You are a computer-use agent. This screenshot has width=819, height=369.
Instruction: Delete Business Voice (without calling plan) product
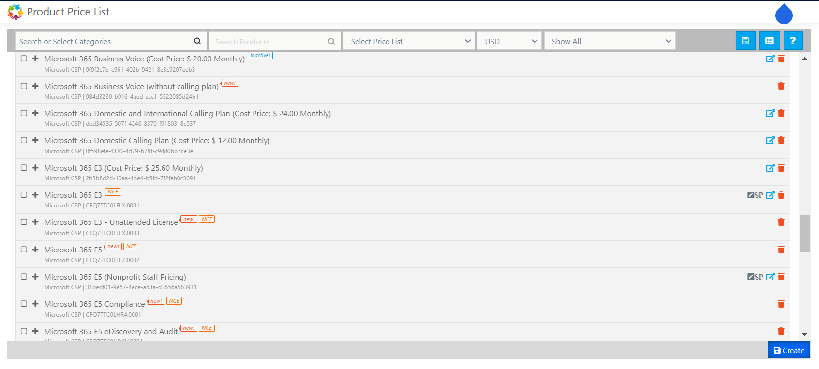(781, 86)
